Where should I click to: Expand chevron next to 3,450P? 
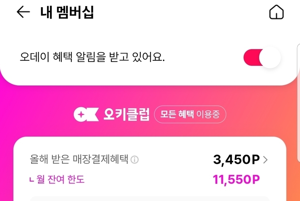266,160
